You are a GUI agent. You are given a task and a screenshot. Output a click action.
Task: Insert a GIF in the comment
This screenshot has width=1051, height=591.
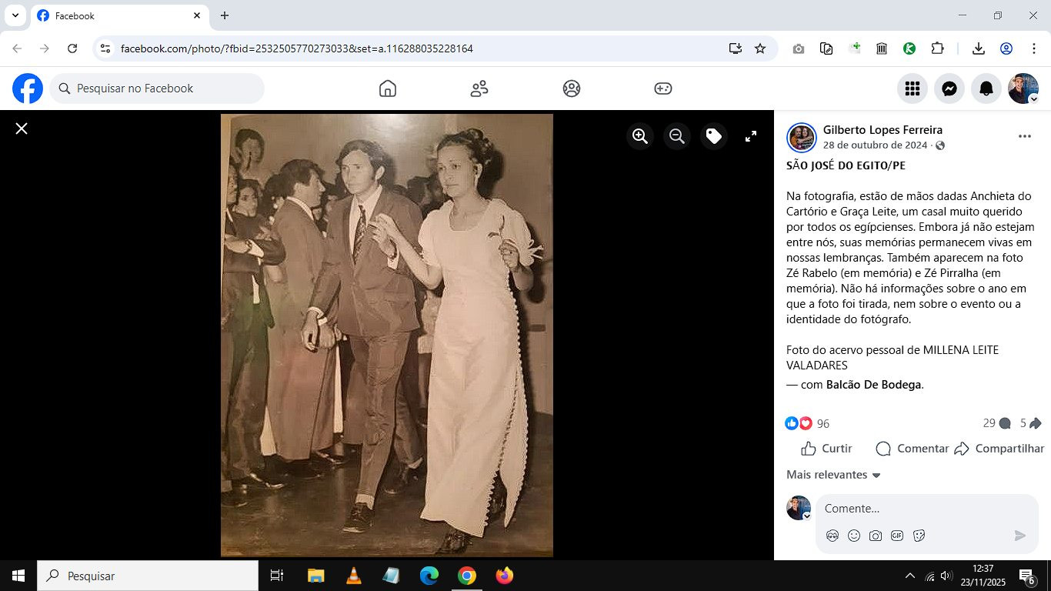pos(897,536)
